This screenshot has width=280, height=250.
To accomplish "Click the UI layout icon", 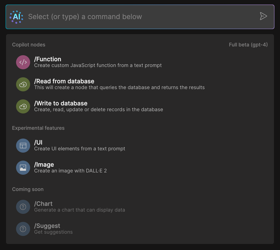I will (23, 146).
